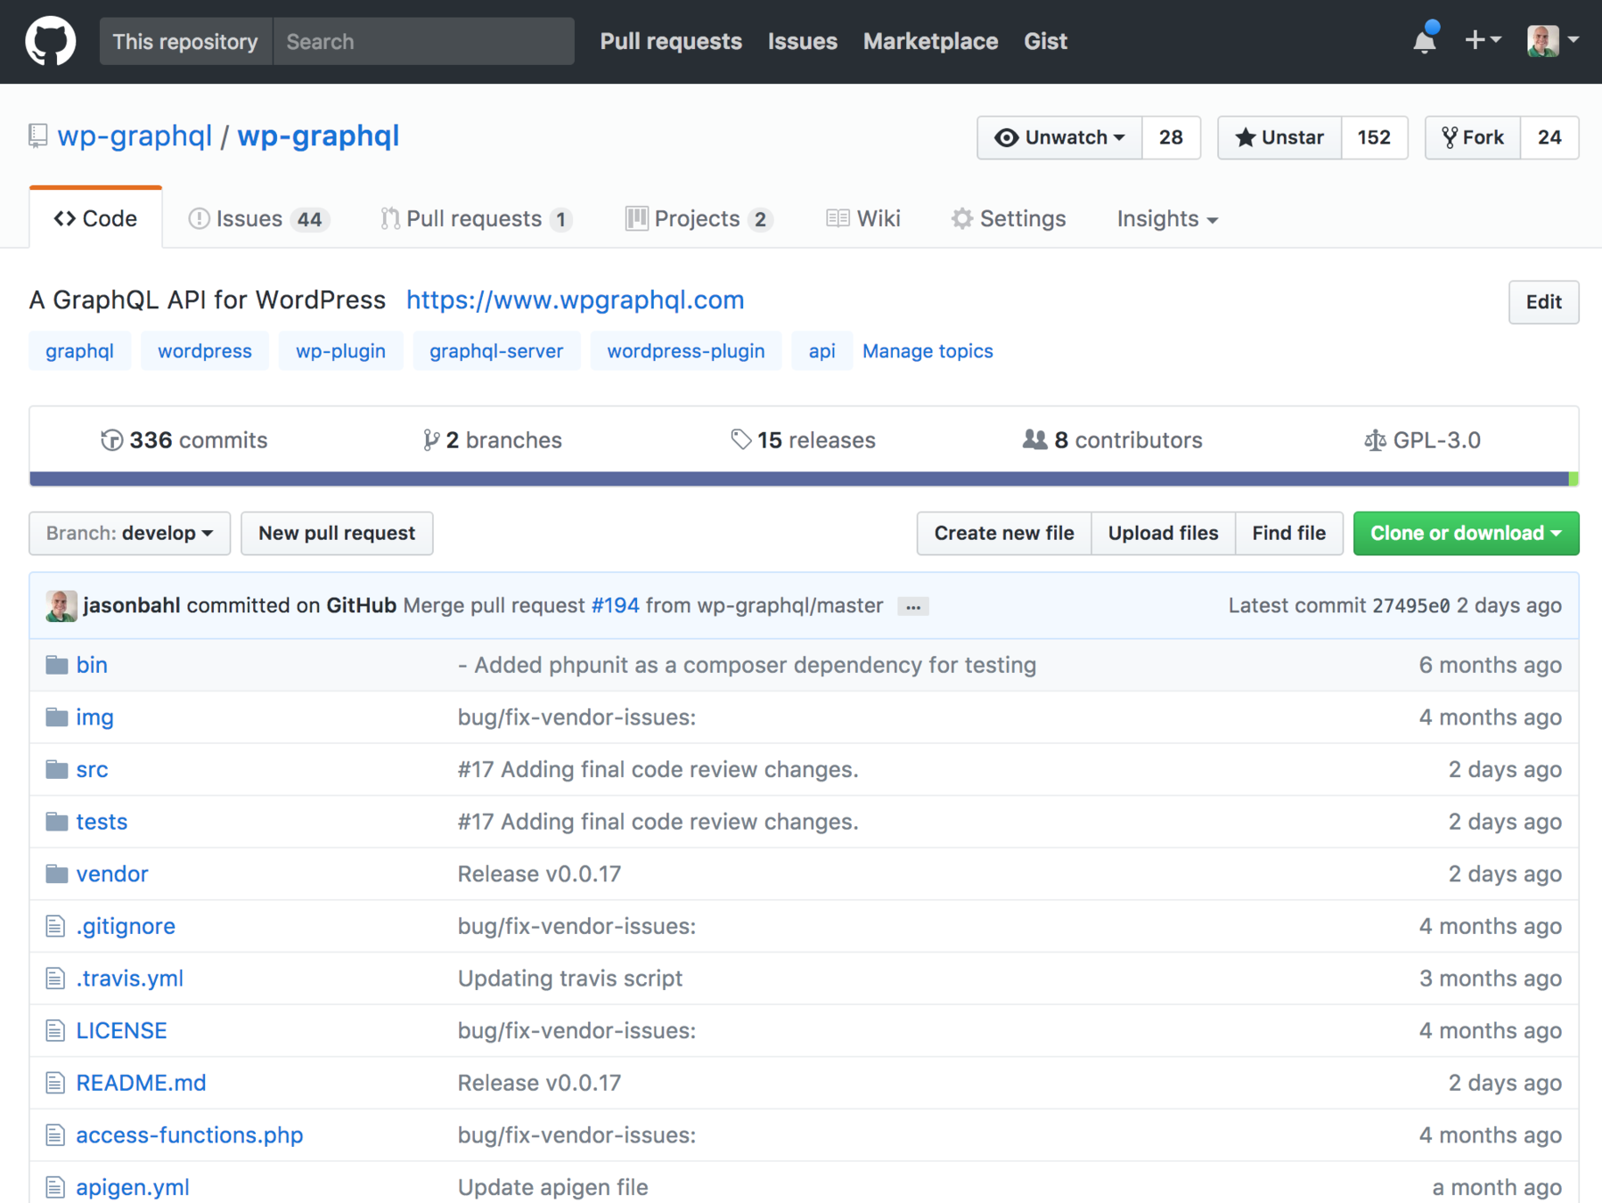Image resolution: width=1602 pixels, height=1203 pixels.
Task: Click Upload files
Action: (x=1163, y=533)
